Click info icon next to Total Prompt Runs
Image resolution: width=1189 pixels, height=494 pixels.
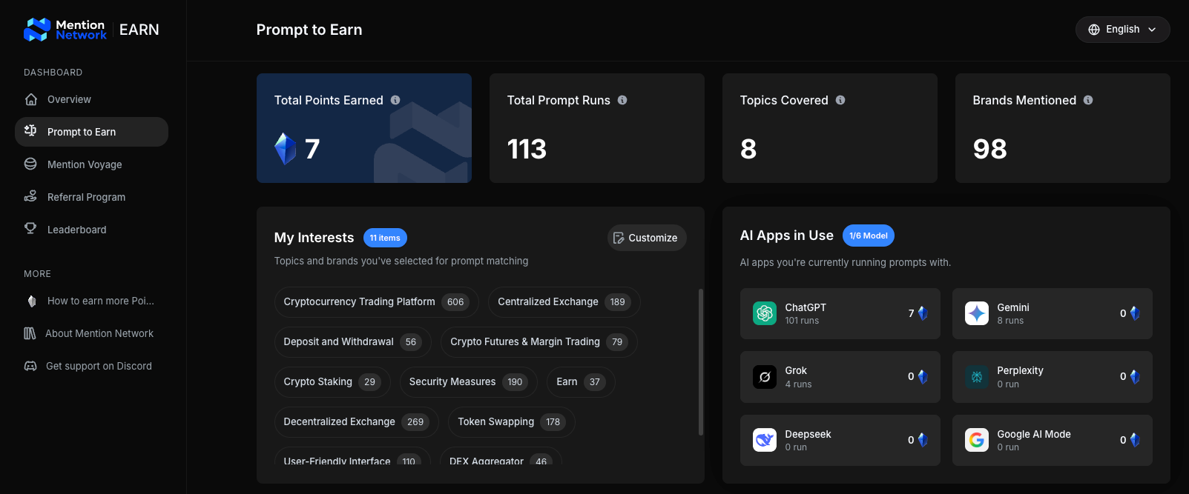tap(622, 100)
